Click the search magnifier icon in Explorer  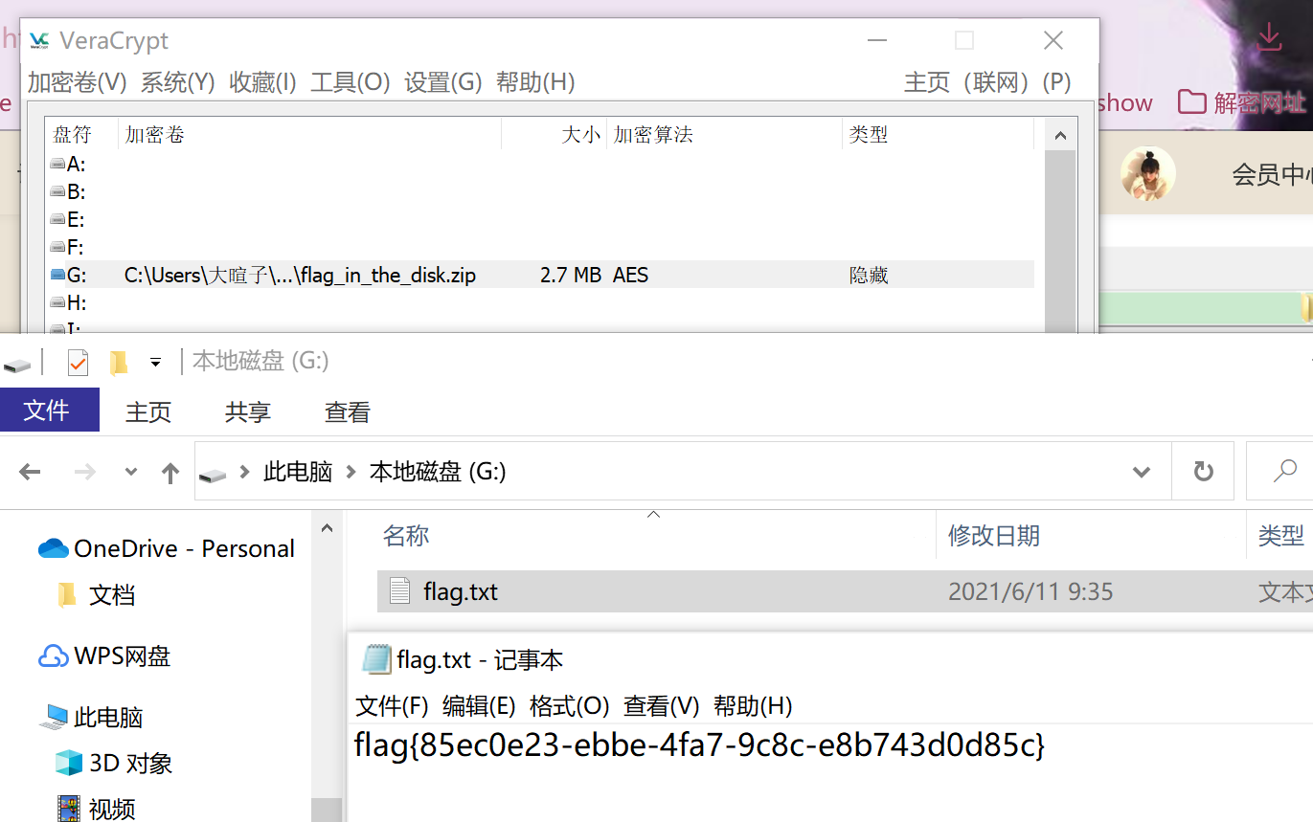pyautogui.click(x=1285, y=471)
